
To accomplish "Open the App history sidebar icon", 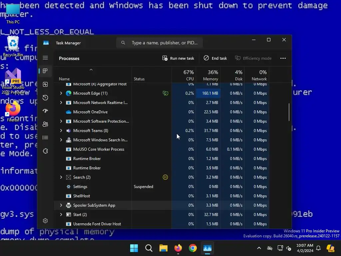I will tap(45, 98).
